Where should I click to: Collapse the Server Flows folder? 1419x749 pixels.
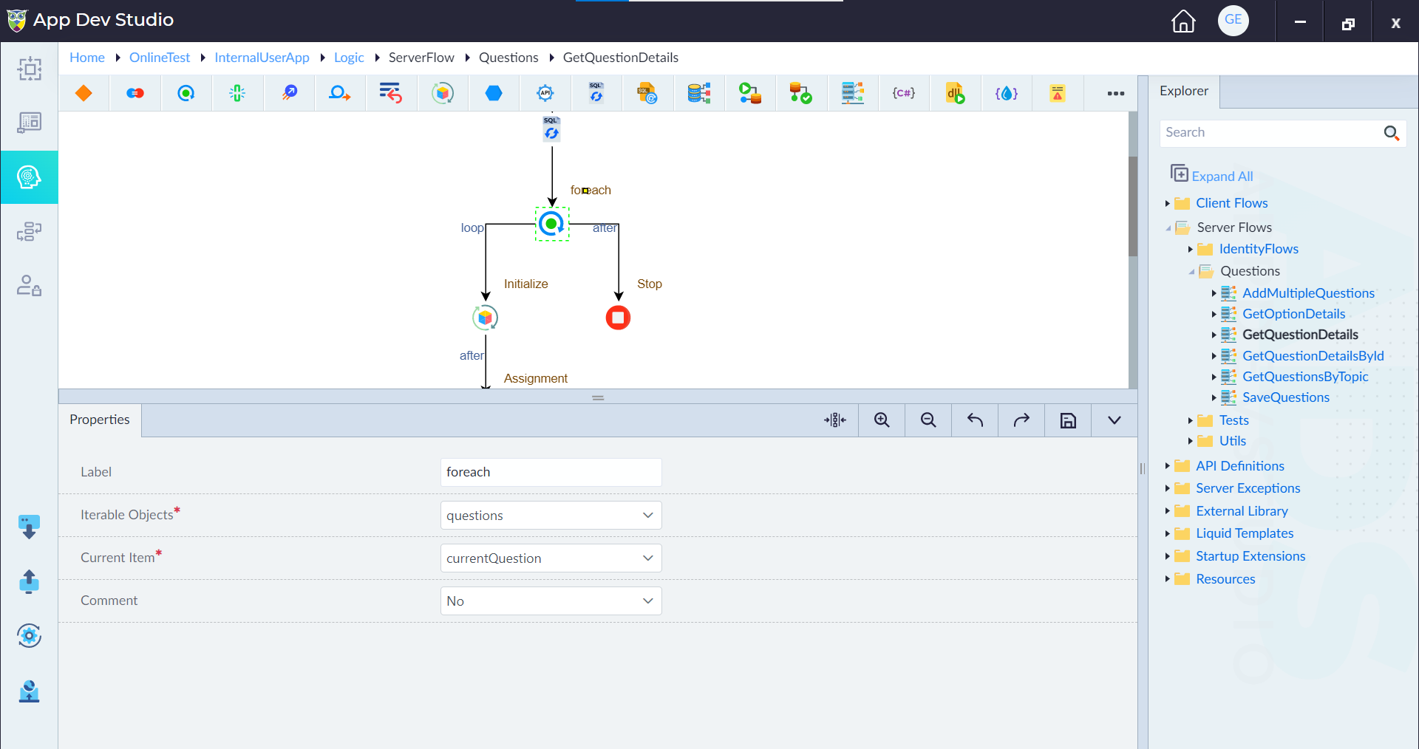click(x=1168, y=228)
